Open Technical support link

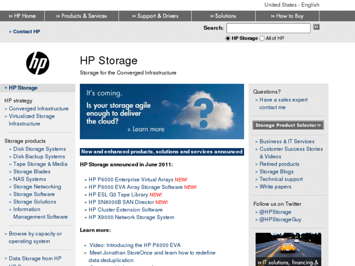[281, 179]
